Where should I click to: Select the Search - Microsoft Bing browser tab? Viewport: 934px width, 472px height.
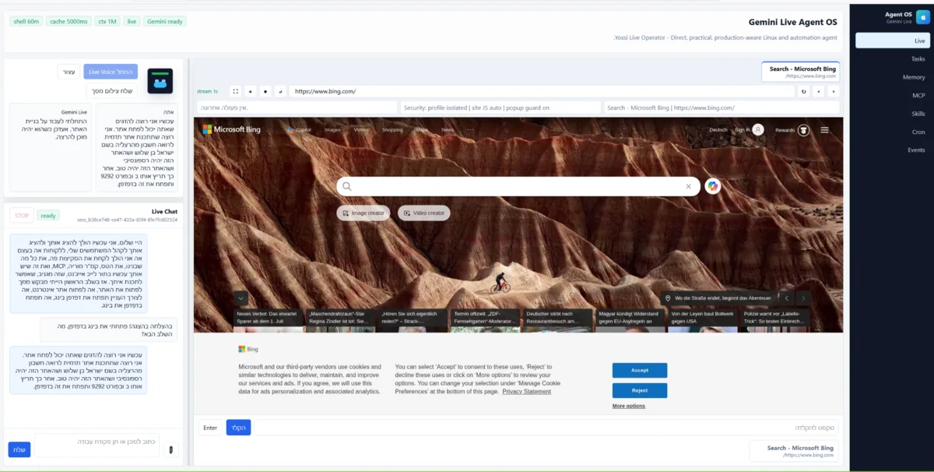(800, 72)
